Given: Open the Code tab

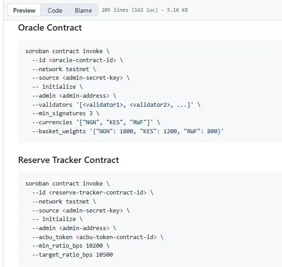Looking at the screenshot, I should click(x=55, y=10).
